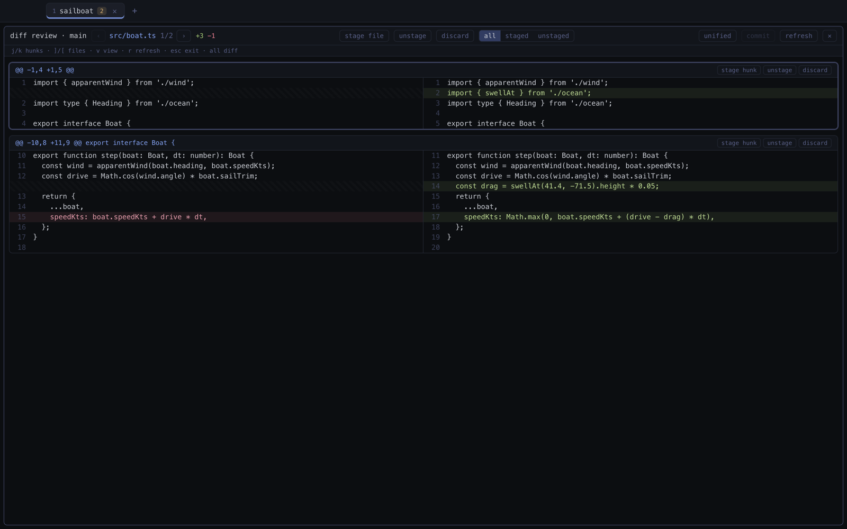The height and width of the screenshot is (529, 847).
Task: Click the +3 additions count
Action: tap(200, 36)
